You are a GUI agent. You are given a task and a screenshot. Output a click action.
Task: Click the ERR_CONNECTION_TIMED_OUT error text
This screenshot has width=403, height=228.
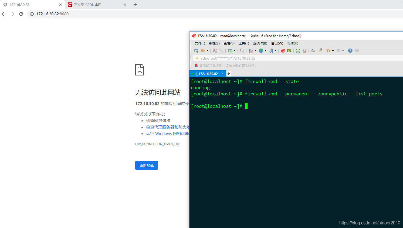click(158, 144)
